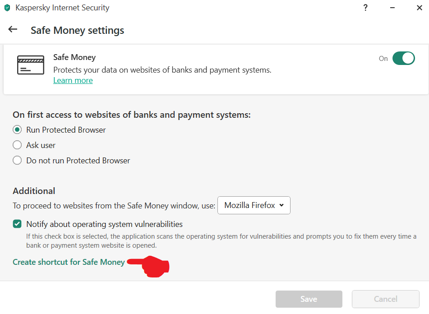The height and width of the screenshot is (314, 429).
Task: Close the Kaspersky Internet Security window
Action: (419, 8)
